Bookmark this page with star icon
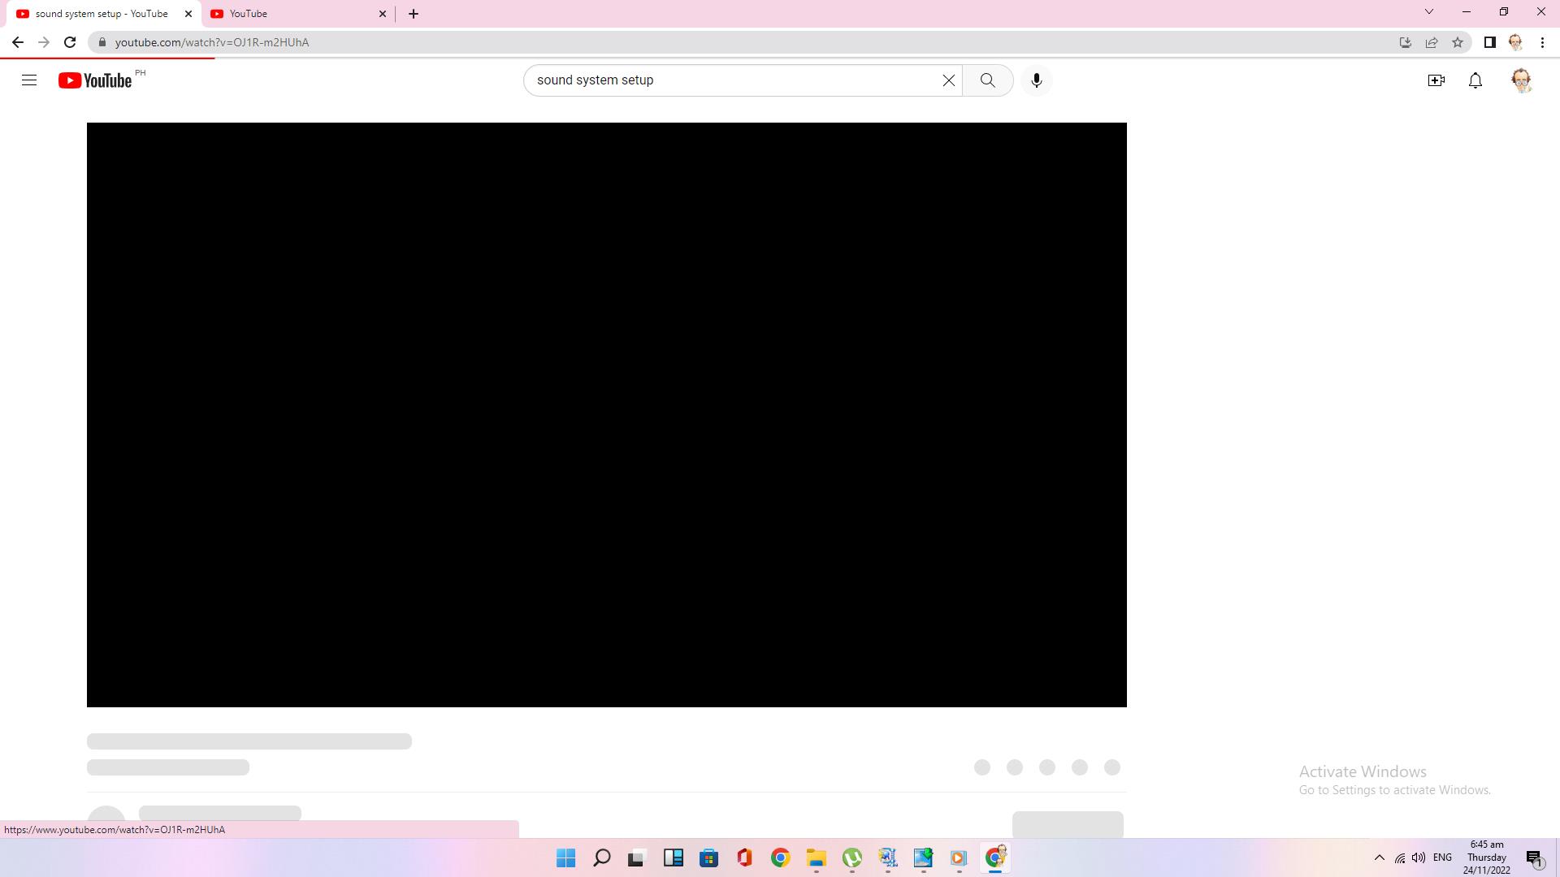1560x877 pixels. pos(1458,42)
